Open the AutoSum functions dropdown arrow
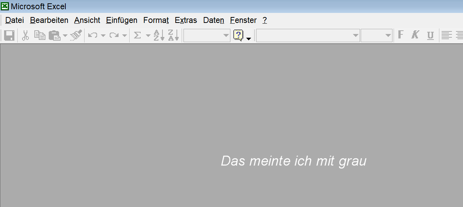Image resolution: width=463 pixels, height=207 pixels. pos(148,36)
